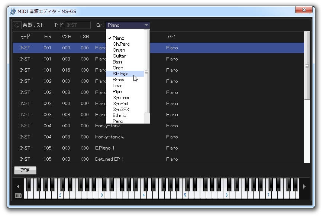
Task: Click the PG column header
Action: (x=47, y=37)
